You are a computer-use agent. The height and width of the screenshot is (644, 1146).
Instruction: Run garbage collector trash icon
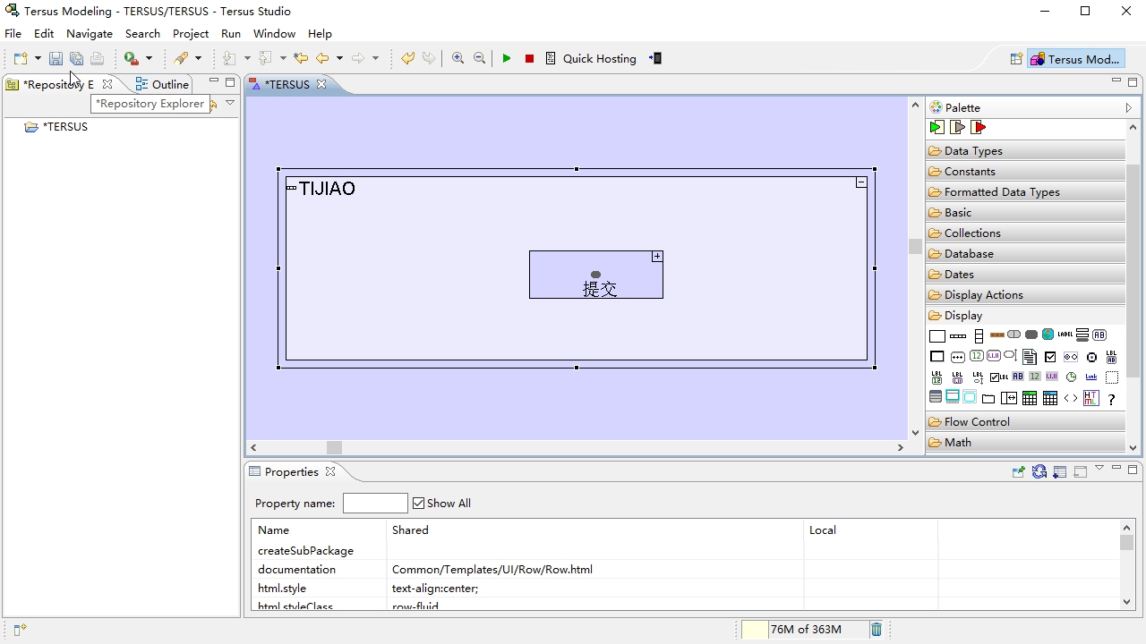pyautogui.click(x=877, y=629)
